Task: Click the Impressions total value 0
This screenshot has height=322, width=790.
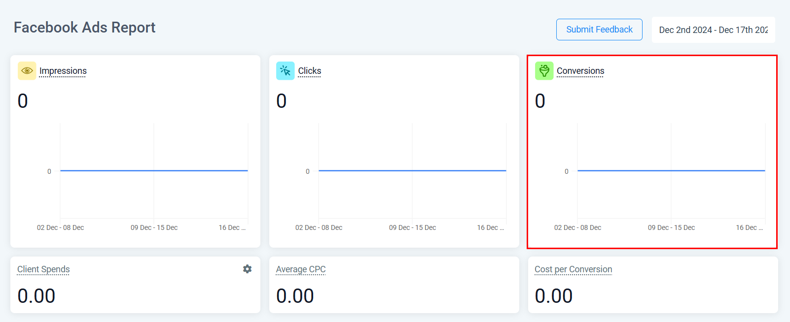Action: click(x=23, y=101)
